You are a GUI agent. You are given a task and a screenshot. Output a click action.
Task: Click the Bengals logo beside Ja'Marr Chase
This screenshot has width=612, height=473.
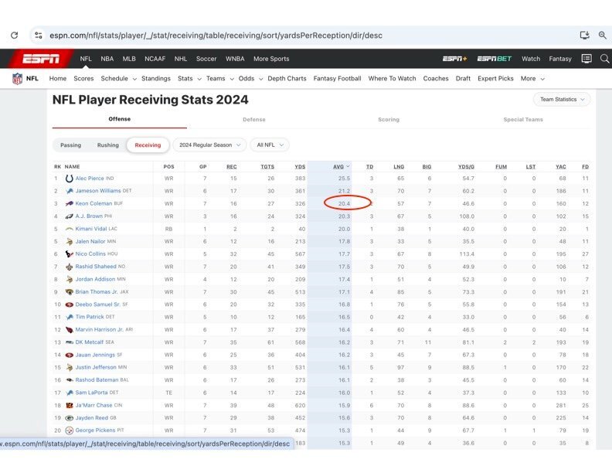point(69,405)
